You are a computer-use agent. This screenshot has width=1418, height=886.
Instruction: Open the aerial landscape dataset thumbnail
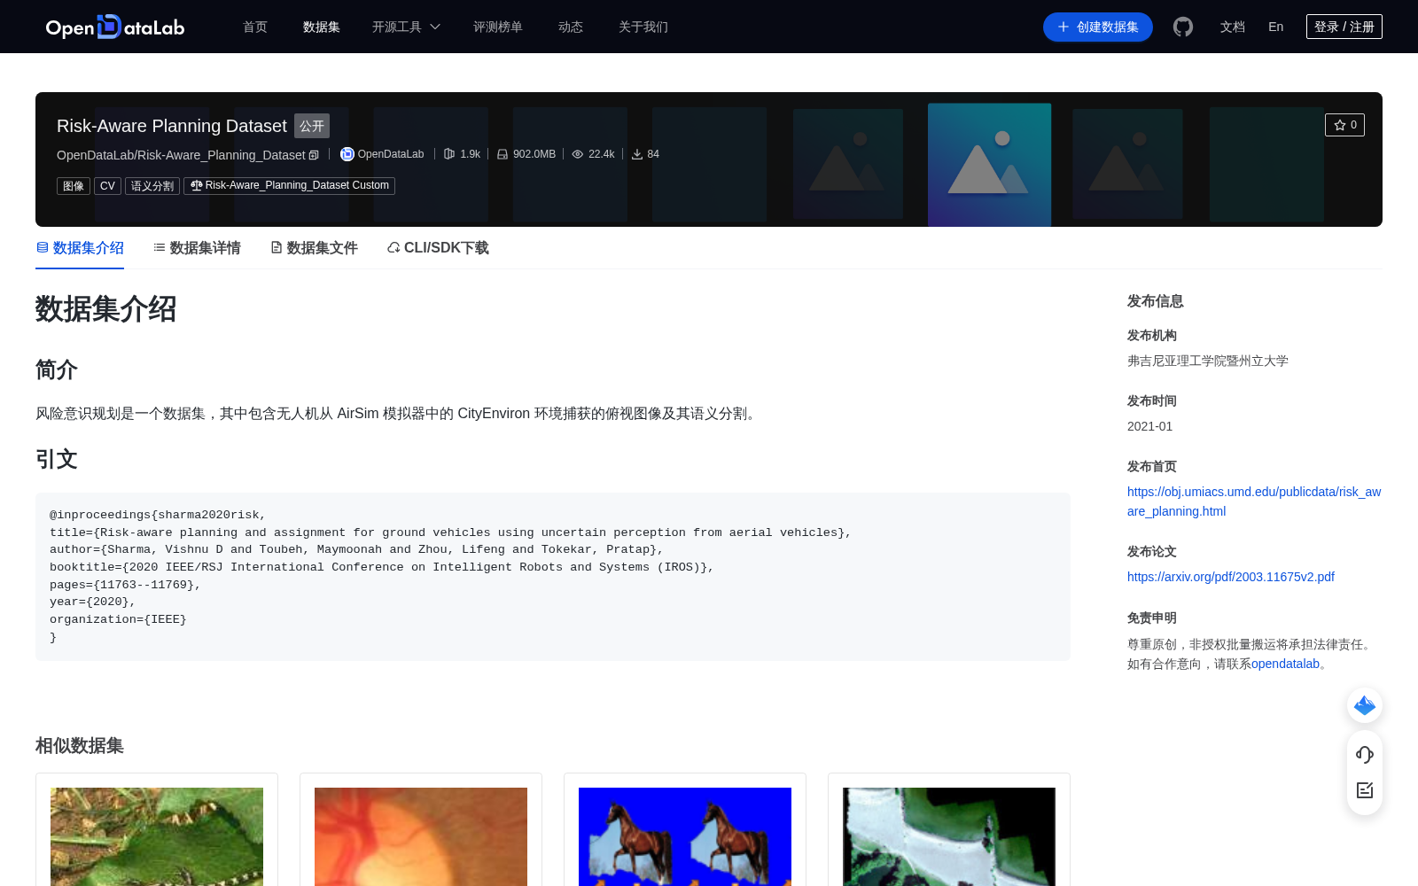point(949,836)
